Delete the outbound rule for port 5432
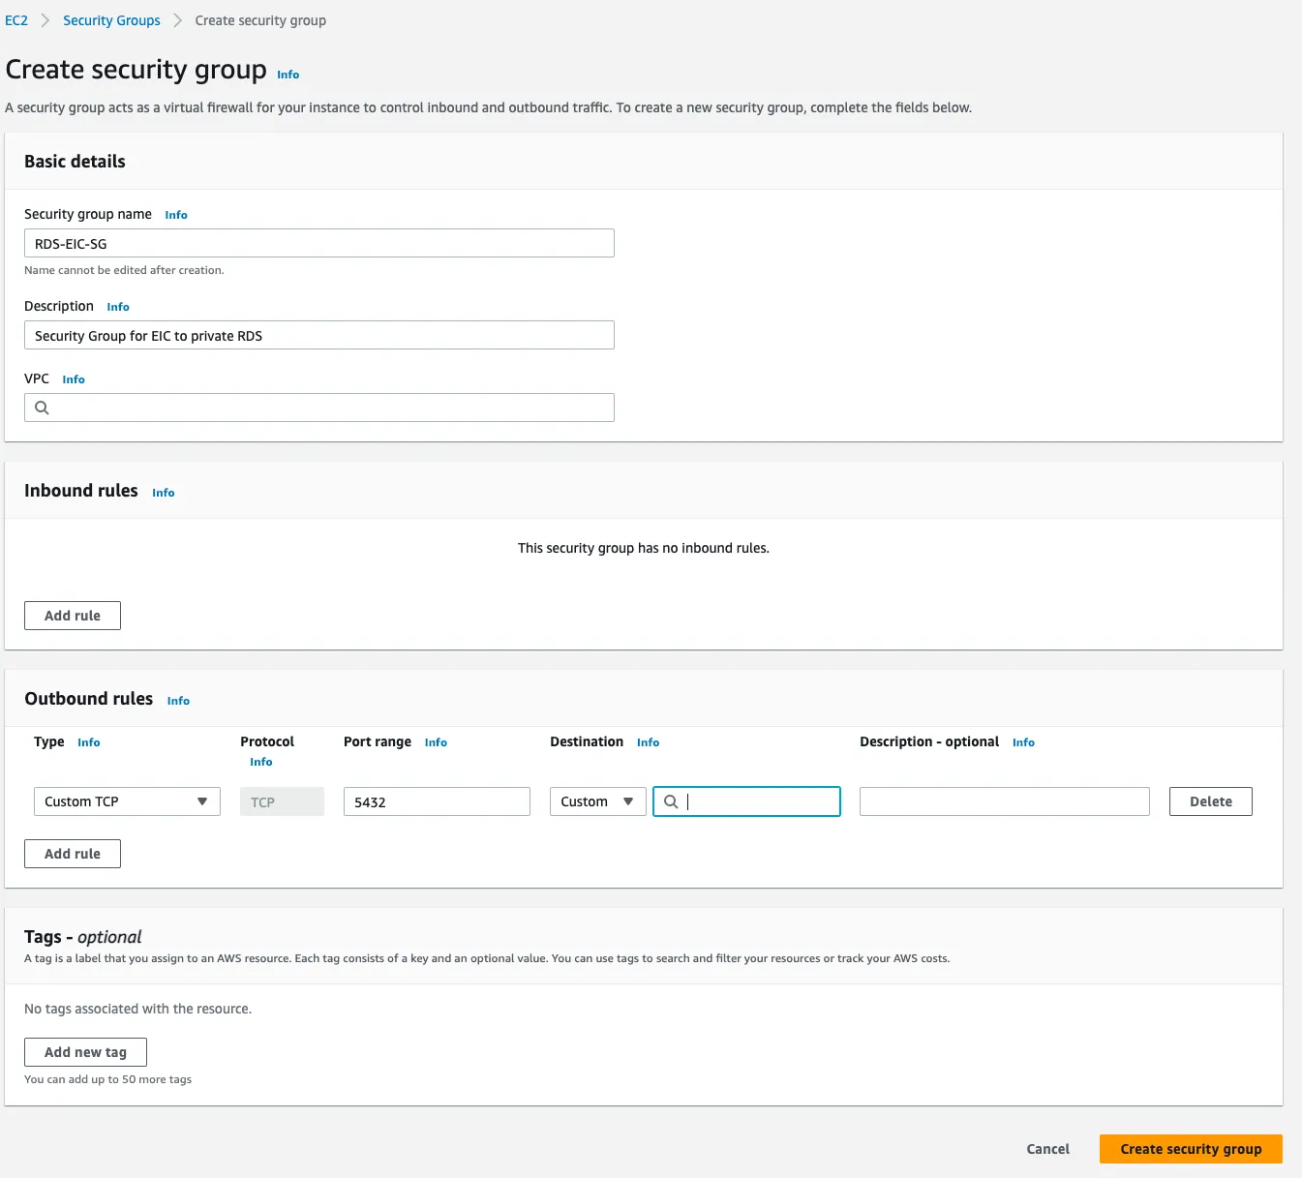The height and width of the screenshot is (1178, 1302). point(1210,801)
